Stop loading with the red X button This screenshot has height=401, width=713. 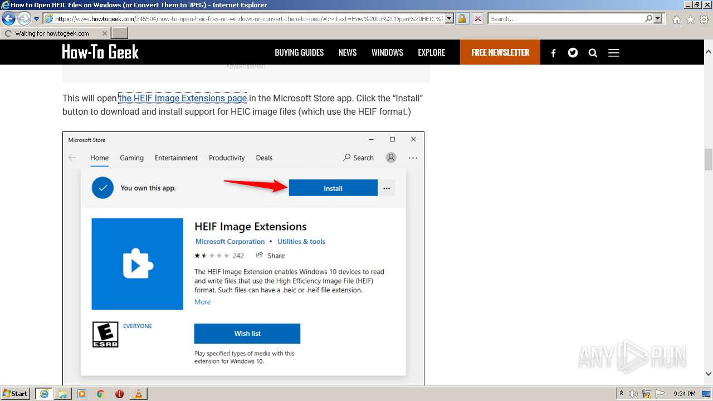(x=477, y=19)
